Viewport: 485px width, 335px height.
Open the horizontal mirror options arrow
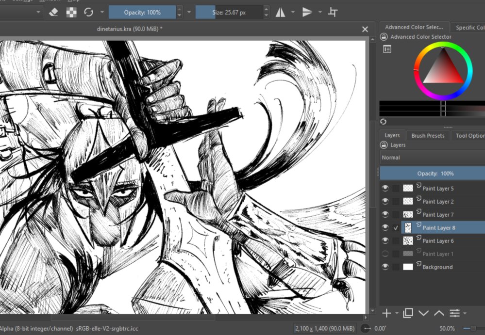[293, 12]
